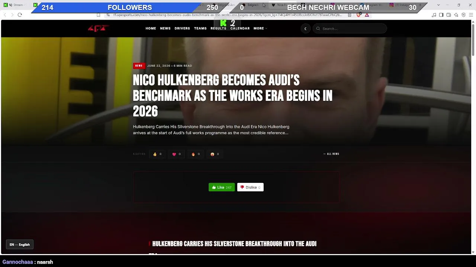The width and height of the screenshot is (476, 267).
Task: Open the VPN shield icon in toolbar
Action: 463,15
